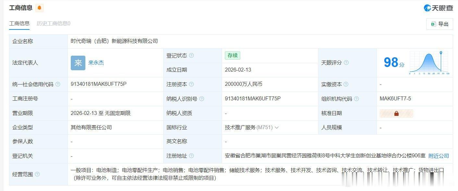Select the 工商信息 tab
The width and height of the screenshot is (458, 191).
tap(19, 23)
